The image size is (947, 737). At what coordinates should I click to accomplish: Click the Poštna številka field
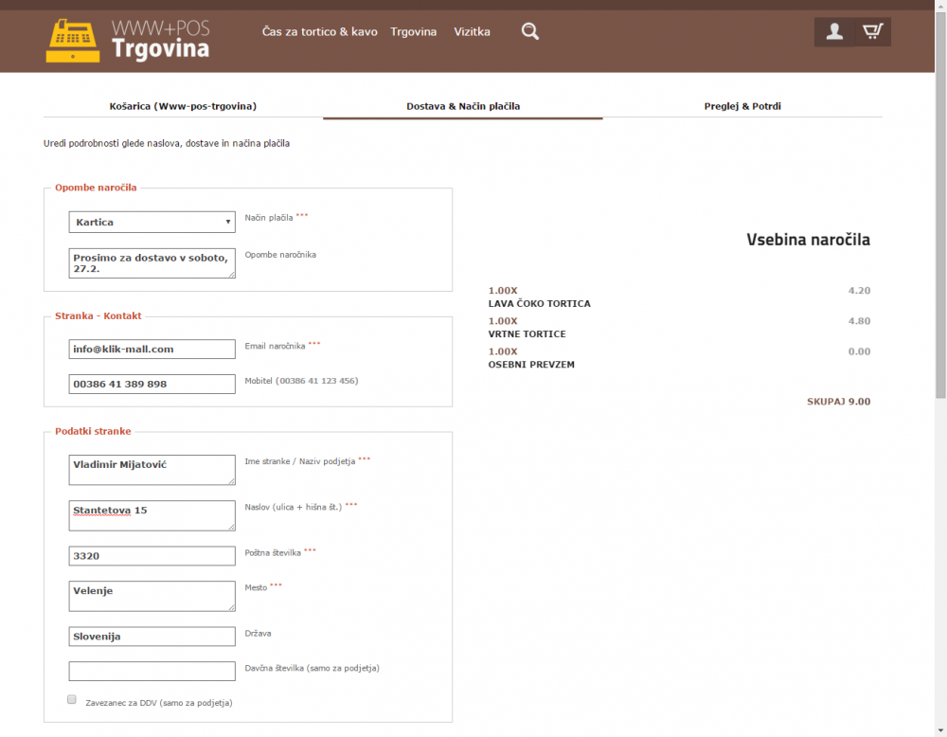tap(152, 556)
